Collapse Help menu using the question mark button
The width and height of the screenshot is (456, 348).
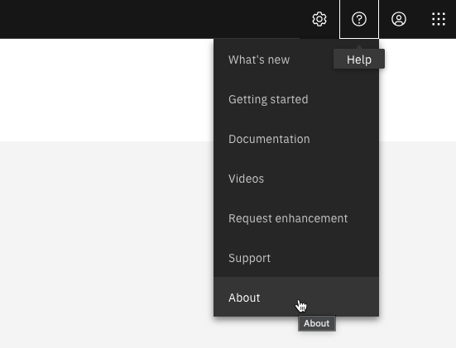[x=359, y=19]
